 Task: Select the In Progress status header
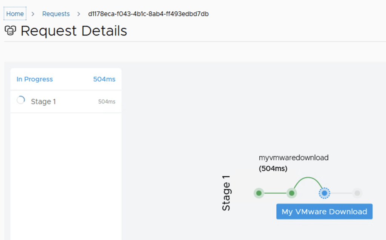35,79
